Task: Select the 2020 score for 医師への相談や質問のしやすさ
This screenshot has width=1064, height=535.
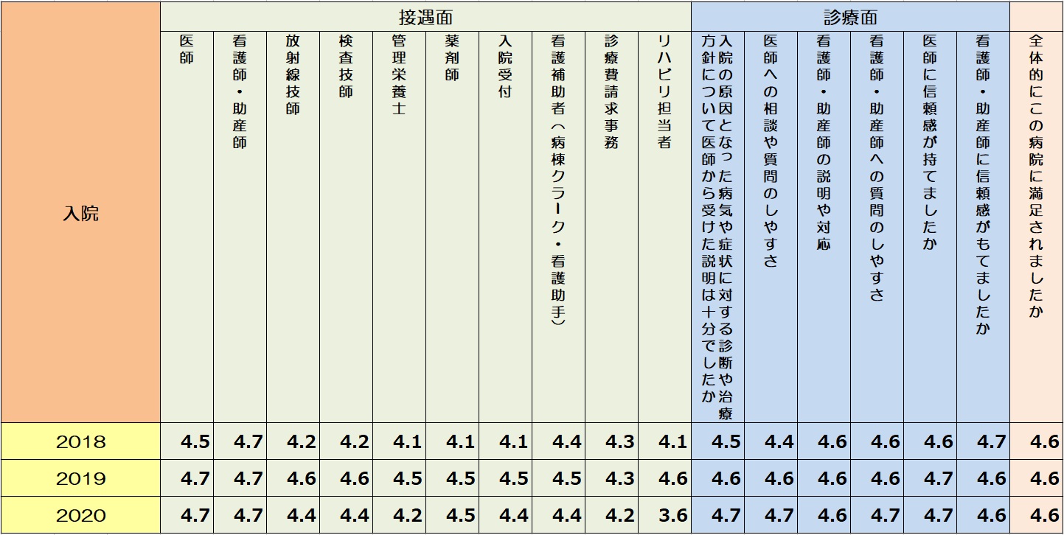Action: (x=771, y=515)
